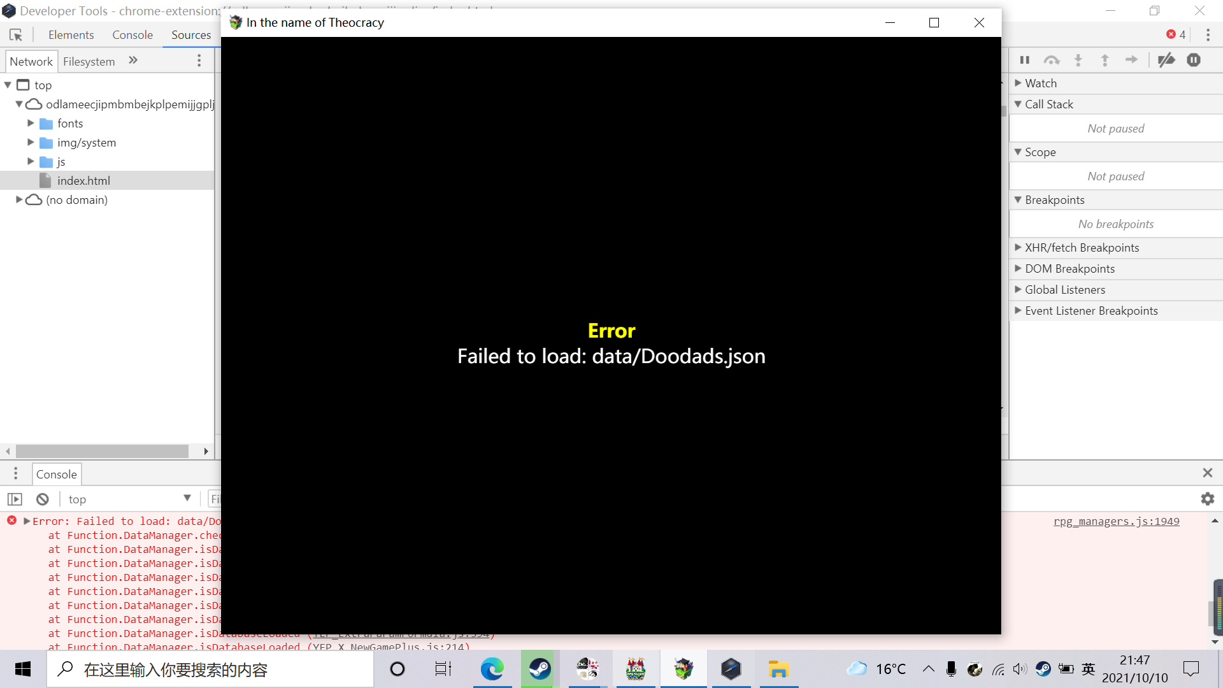Expand the js folder
The width and height of the screenshot is (1223, 688).
[31, 161]
